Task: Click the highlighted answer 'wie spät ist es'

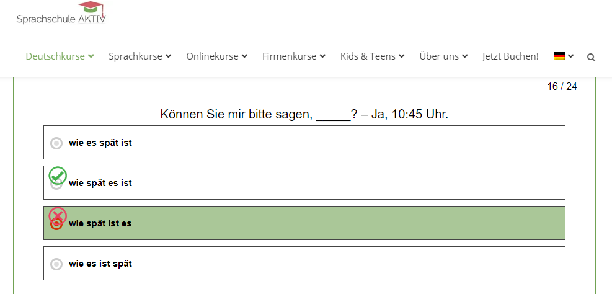Action: pyautogui.click(x=304, y=223)
